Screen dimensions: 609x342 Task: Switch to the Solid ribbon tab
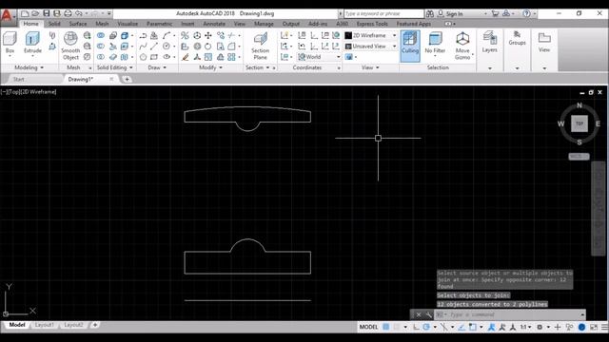[54, 24]
